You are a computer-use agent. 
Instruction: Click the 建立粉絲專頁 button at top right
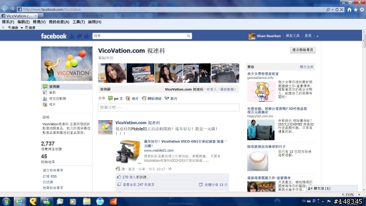[303, 50]
